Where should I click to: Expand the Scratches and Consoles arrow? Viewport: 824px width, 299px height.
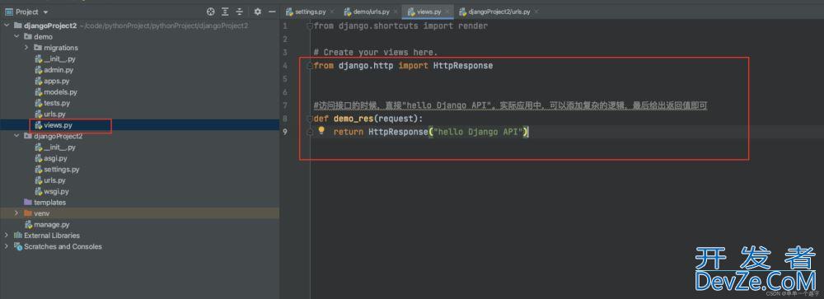click(x=7, y=246)
